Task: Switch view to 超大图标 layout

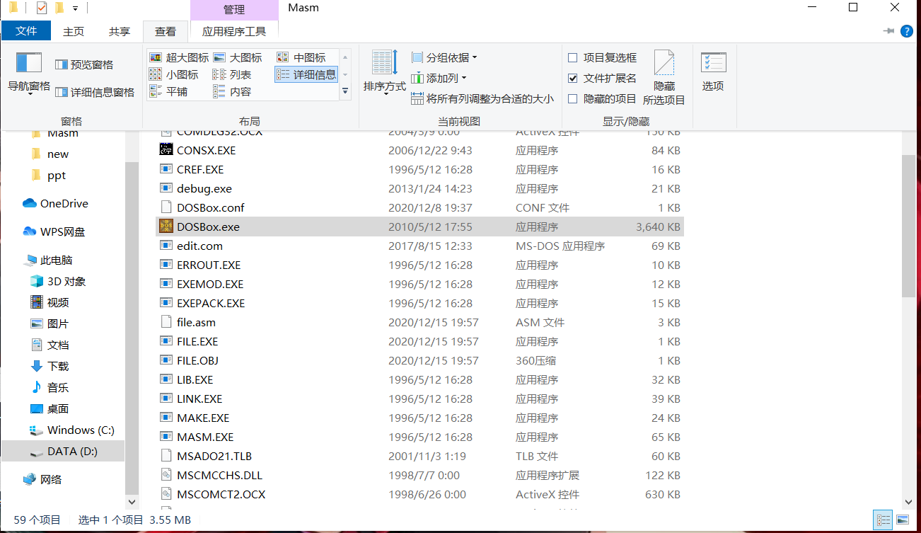Action: pyautogui.click(x=179, y=57)
